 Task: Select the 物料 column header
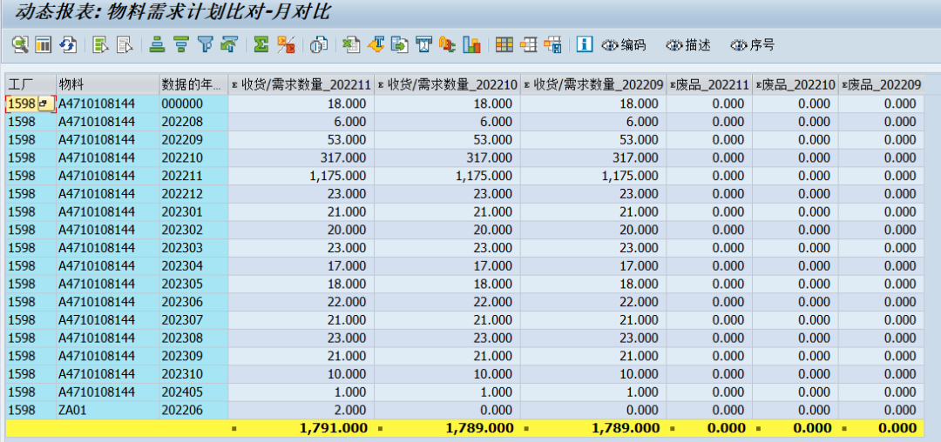[x=107, y=85]
